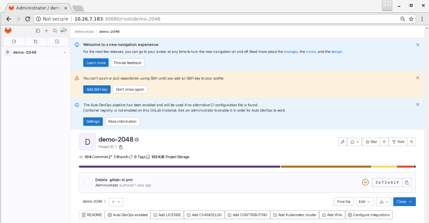
Task: Click Add CHANGELOG button
Action: [x=204, y=215]
